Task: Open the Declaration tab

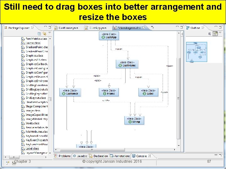Action: click(99, 156)
